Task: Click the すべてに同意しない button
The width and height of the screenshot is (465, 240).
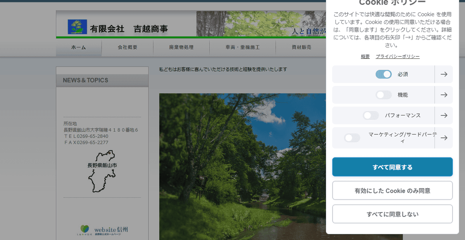Action: click(392, 214)
